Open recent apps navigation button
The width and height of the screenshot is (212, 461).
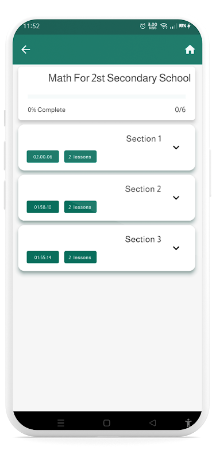pyautogui.click(x=61, y=423)
